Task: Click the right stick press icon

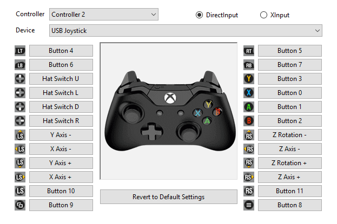Action: click(249, 191)
